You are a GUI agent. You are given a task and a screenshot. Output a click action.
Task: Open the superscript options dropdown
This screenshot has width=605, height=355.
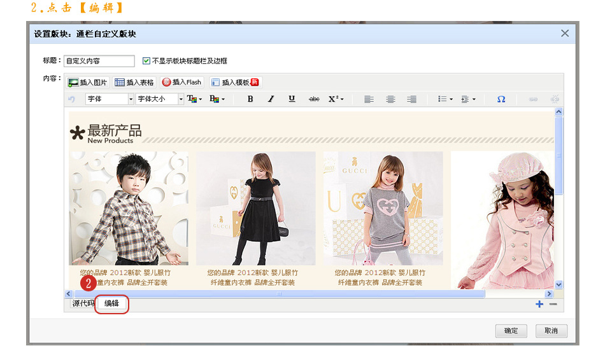tap(336, 99)
